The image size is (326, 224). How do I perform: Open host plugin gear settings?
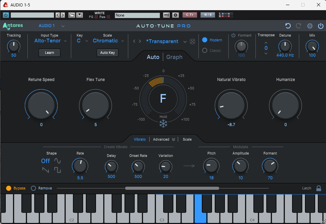175,15
